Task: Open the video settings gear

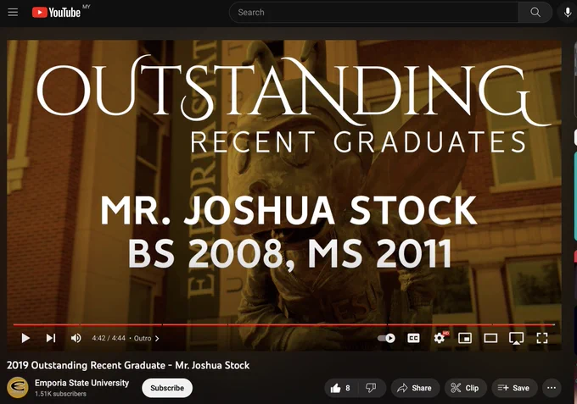Action: (x=439, y=338)
